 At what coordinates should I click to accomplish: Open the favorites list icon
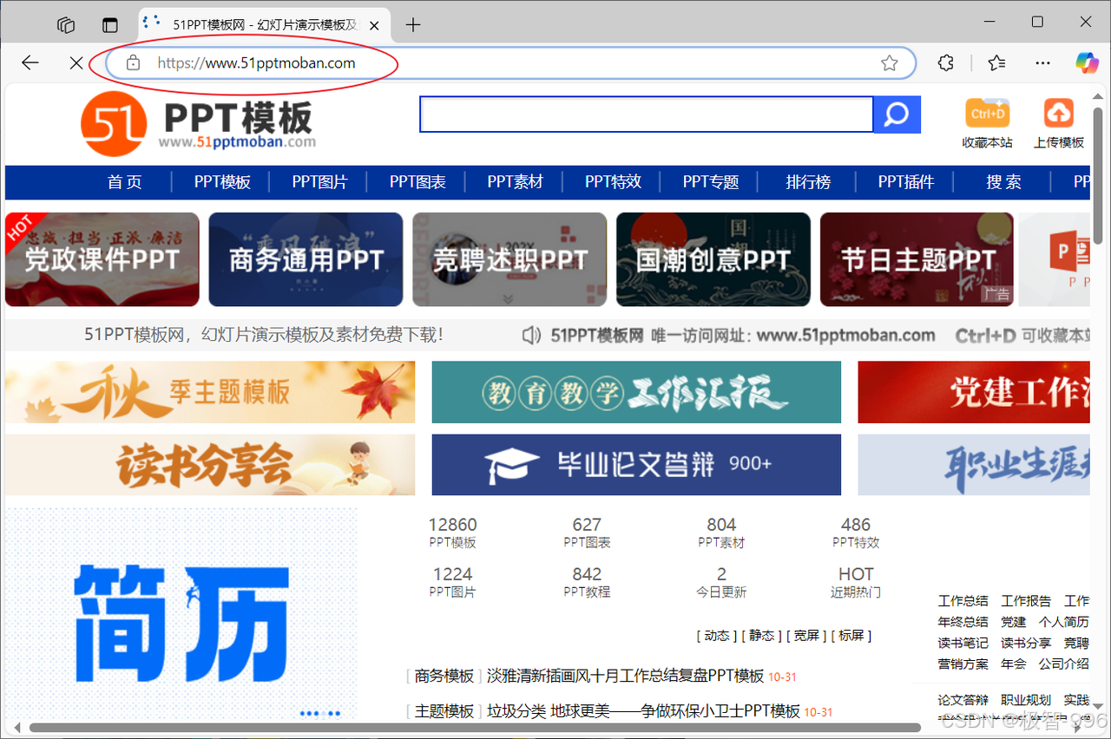click(996, 62)
